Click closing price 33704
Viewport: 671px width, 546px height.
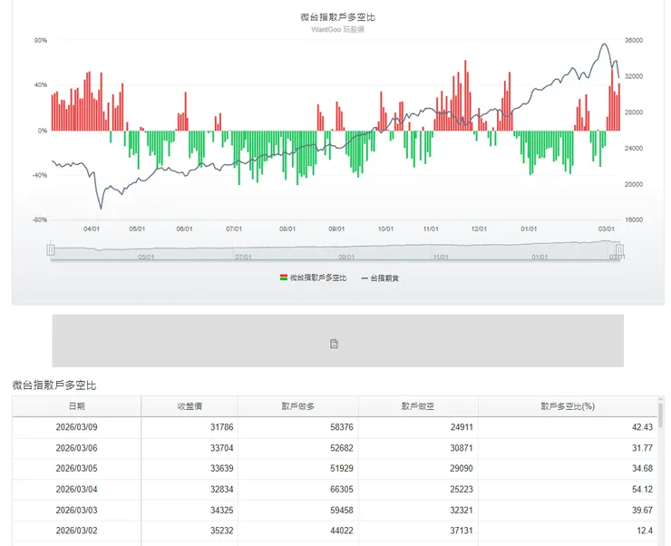pos(221,448)
